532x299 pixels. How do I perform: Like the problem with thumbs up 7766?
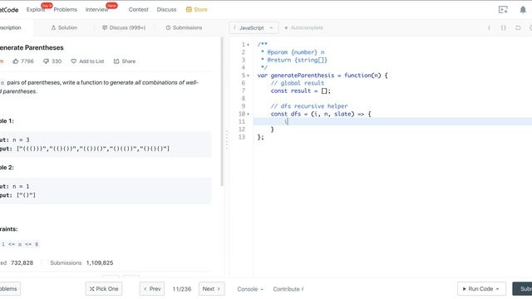(23, 61)
